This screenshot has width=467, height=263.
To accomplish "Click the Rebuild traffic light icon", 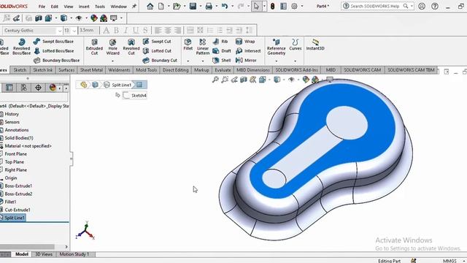I will [272, 6].
